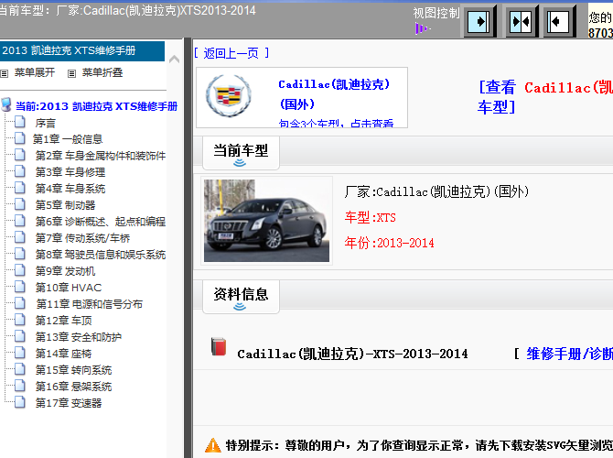The height and width of the screenshot is (458, 613).
Task: Click the page icon next to 第14章 座椅
Action: point(20,353)
